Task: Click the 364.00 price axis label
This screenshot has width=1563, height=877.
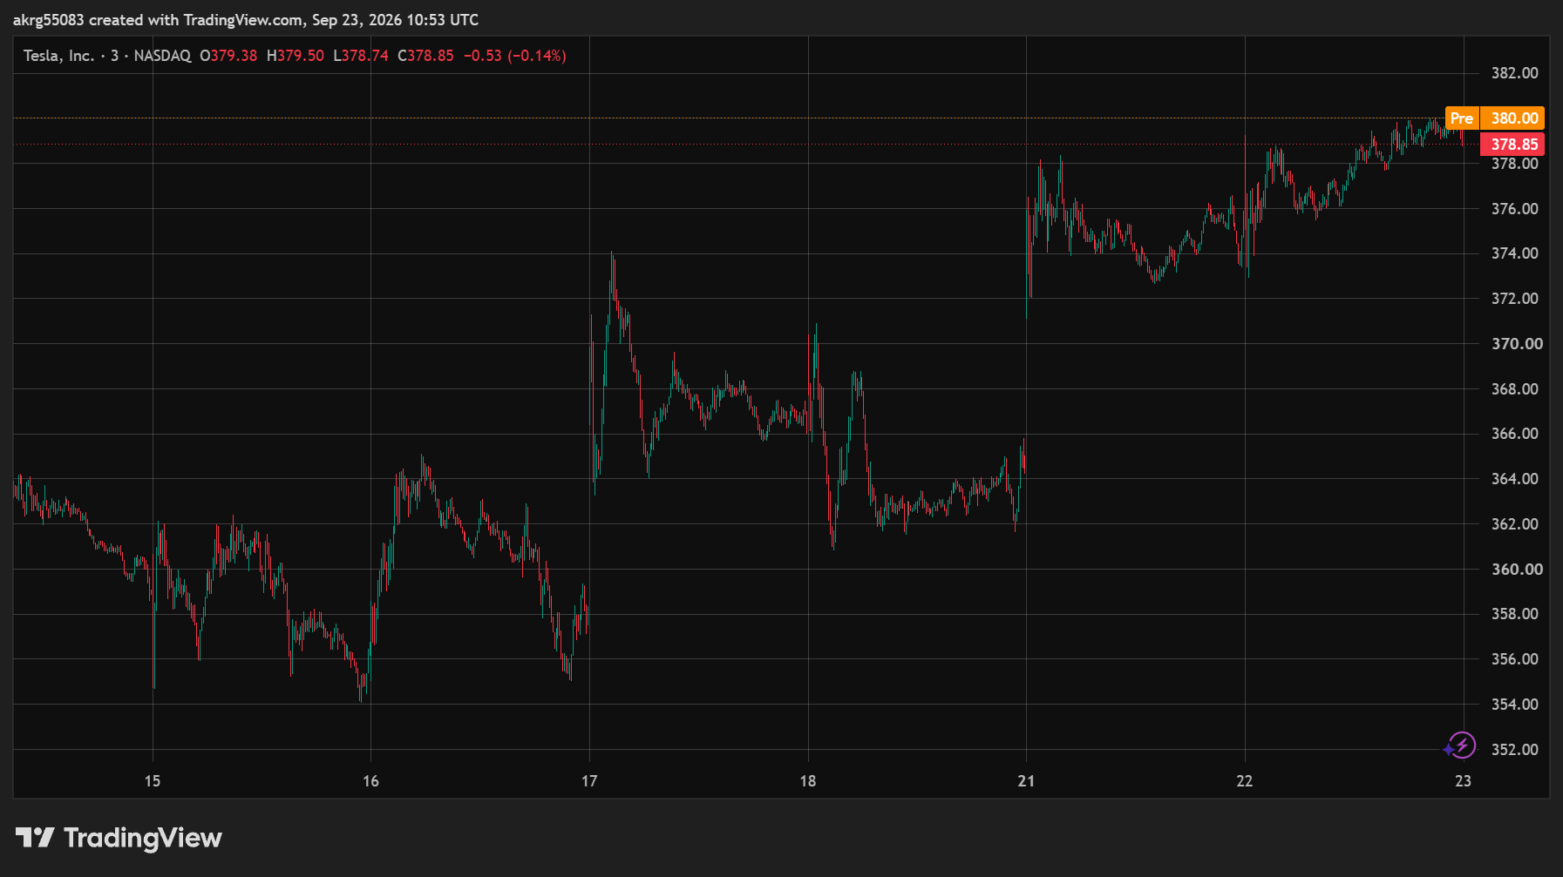Action: (x=1514, y=479)
